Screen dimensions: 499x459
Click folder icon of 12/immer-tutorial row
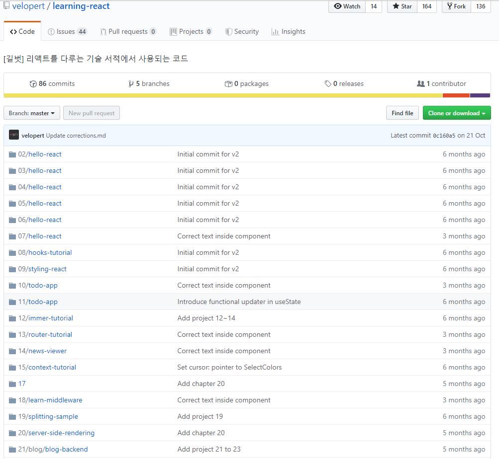(x=12, y=318)
